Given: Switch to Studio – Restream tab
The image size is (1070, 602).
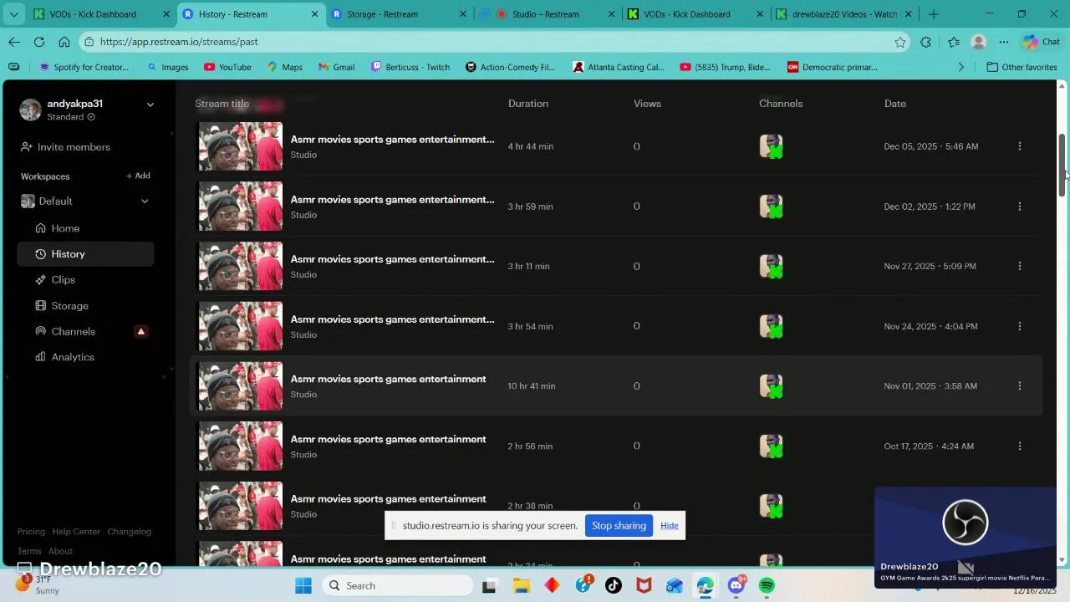Looking at the screenshot, I should pos(548,14).
